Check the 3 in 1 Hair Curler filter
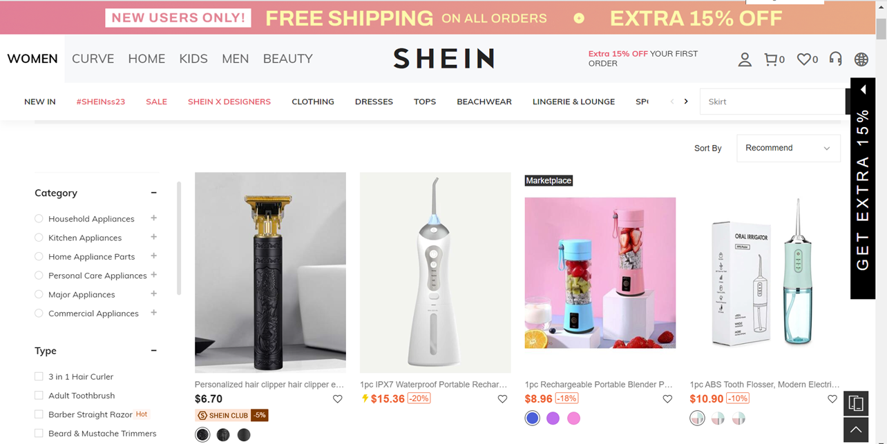This screenshot has width=887, height=444. pyautogui.click(x=39, y=376)
